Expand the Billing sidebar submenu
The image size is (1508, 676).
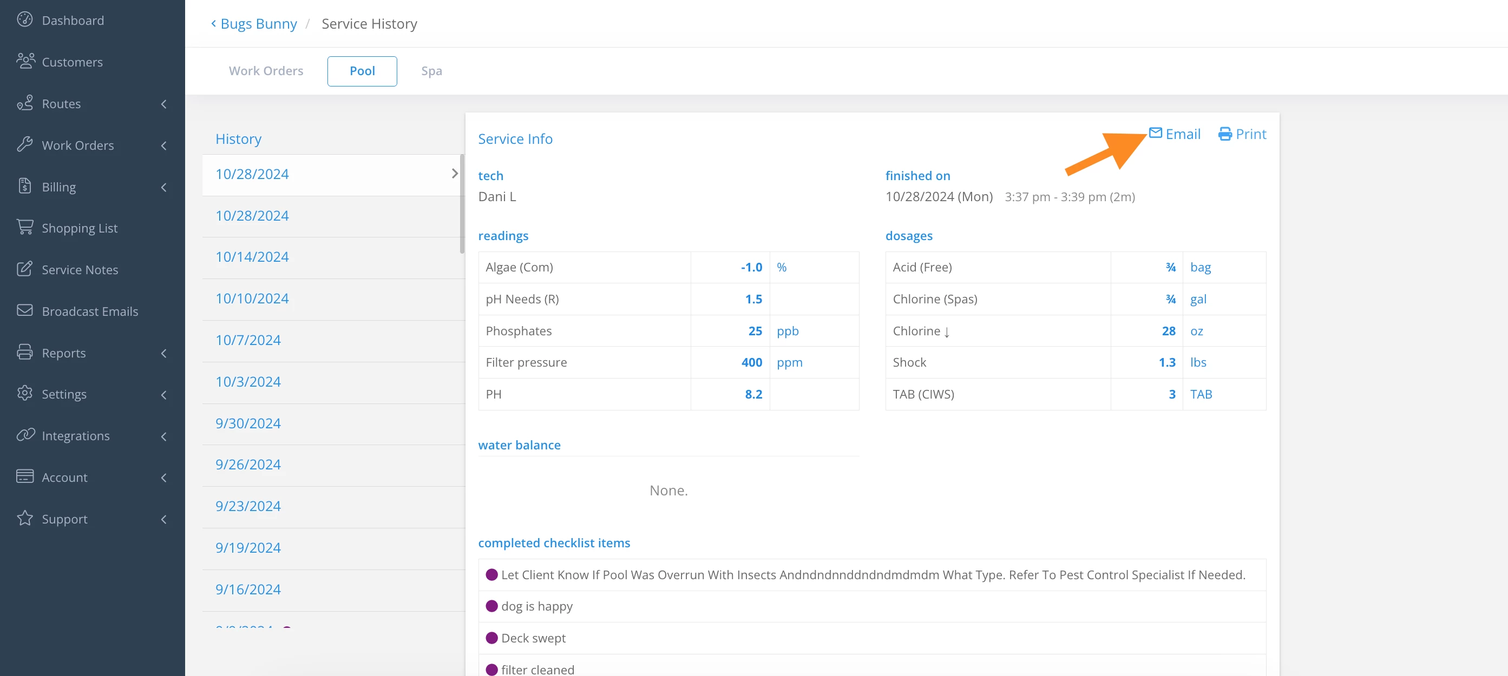click(164, 187)
